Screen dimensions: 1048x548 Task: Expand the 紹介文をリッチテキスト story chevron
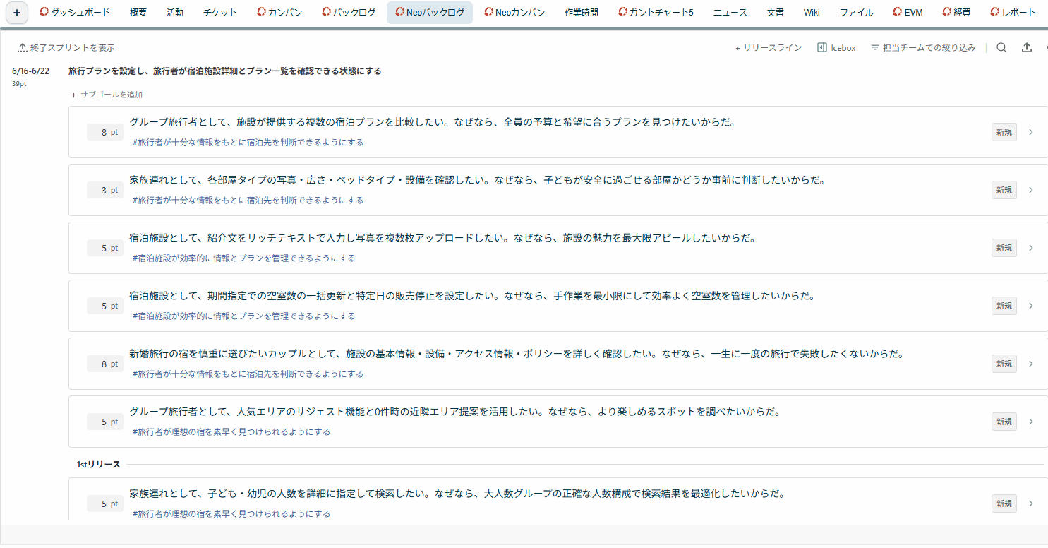(x=1031, y=248)
